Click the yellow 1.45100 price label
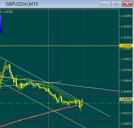This screenshot has width=134, height=128. click(x=126, y=46)
